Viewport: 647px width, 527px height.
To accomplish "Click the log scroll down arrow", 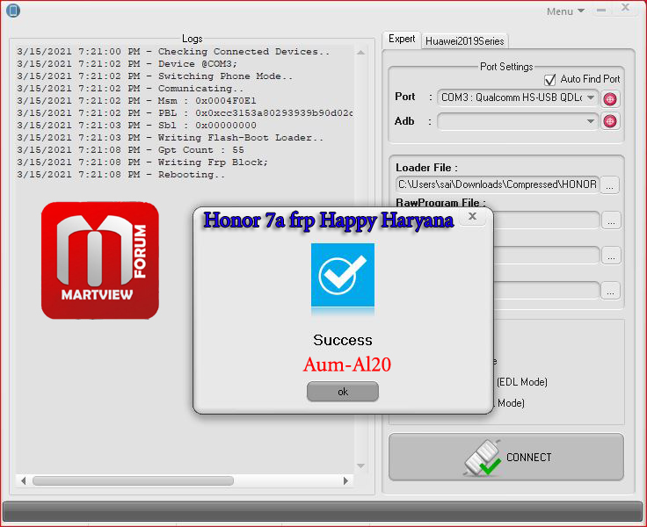I will [360, 466].
